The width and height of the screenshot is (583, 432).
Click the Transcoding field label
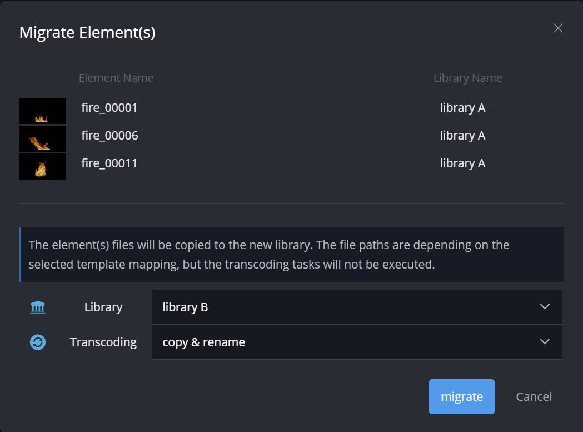pyautogui.click(x=103, y=342)
